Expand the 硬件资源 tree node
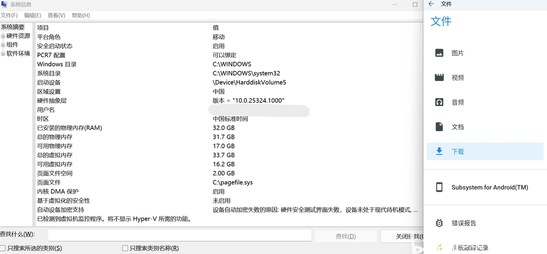 pyautogui.click(x=3, y=36)
